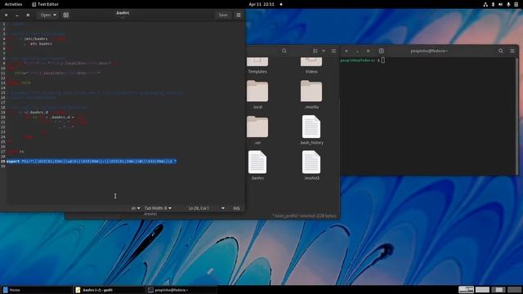The width and height of the screenshot is (523, 294).
Task: Open the Text Editor app menu
Action: 45,4
